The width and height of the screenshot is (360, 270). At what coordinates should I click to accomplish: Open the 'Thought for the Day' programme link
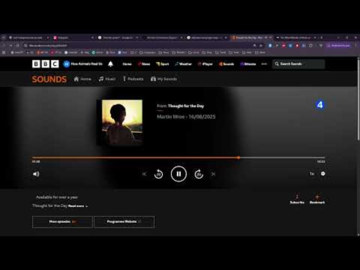(x=186, y=106)
